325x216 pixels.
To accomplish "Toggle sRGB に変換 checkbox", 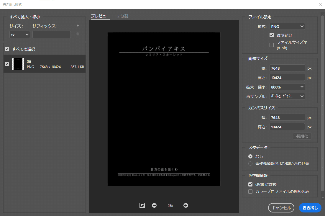I will 250,184.
